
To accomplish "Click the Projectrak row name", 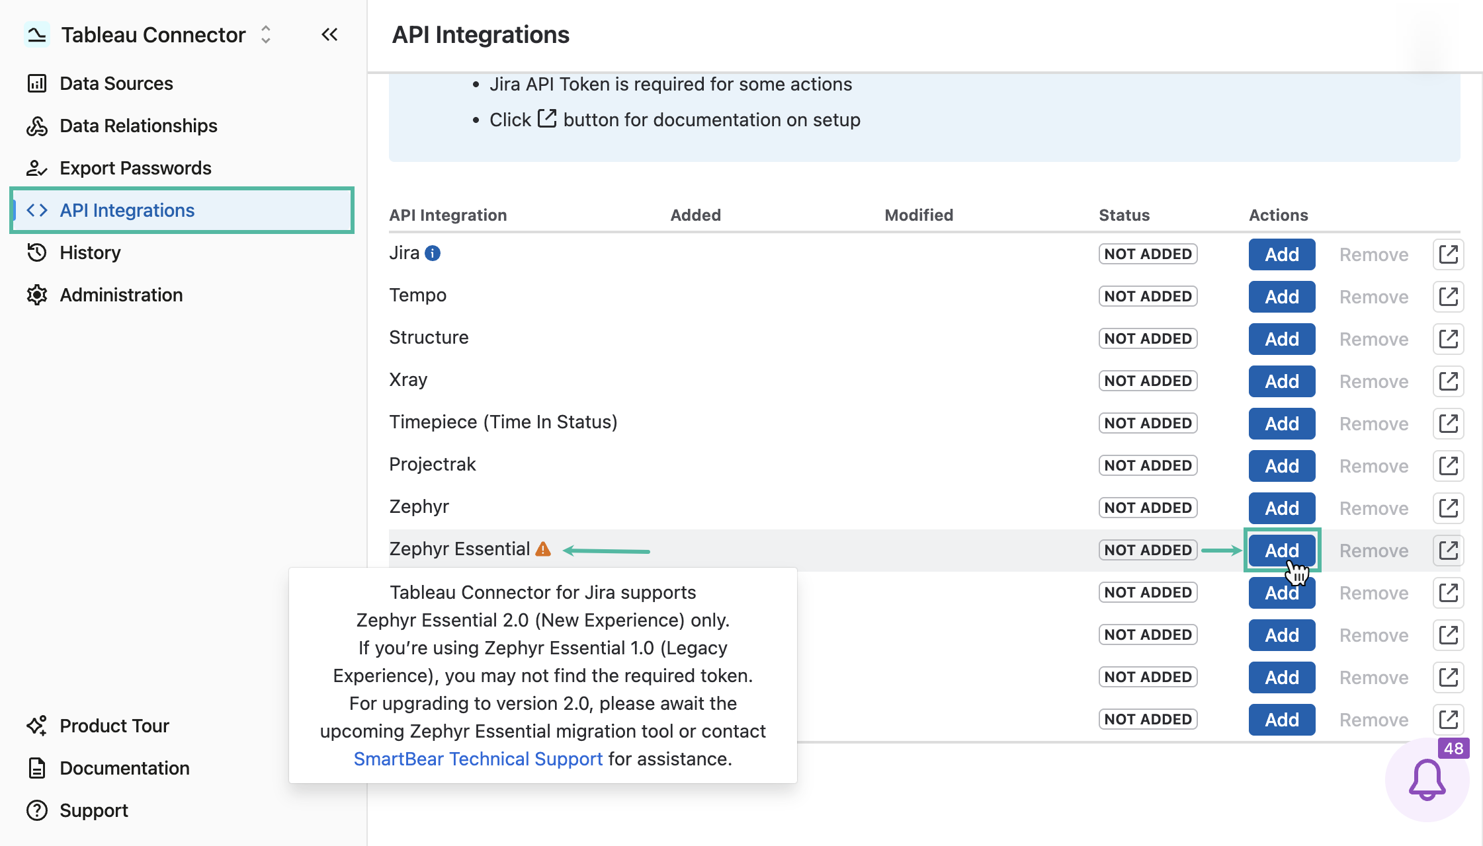I will coord(433,464).
